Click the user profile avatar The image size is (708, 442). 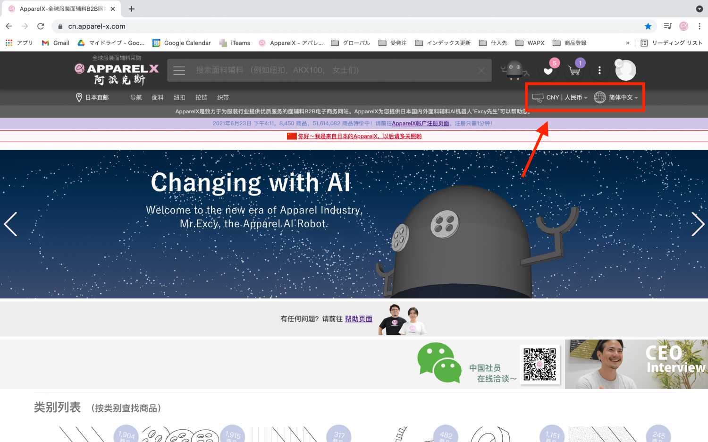pyautogui.click(x=626, y=70)
